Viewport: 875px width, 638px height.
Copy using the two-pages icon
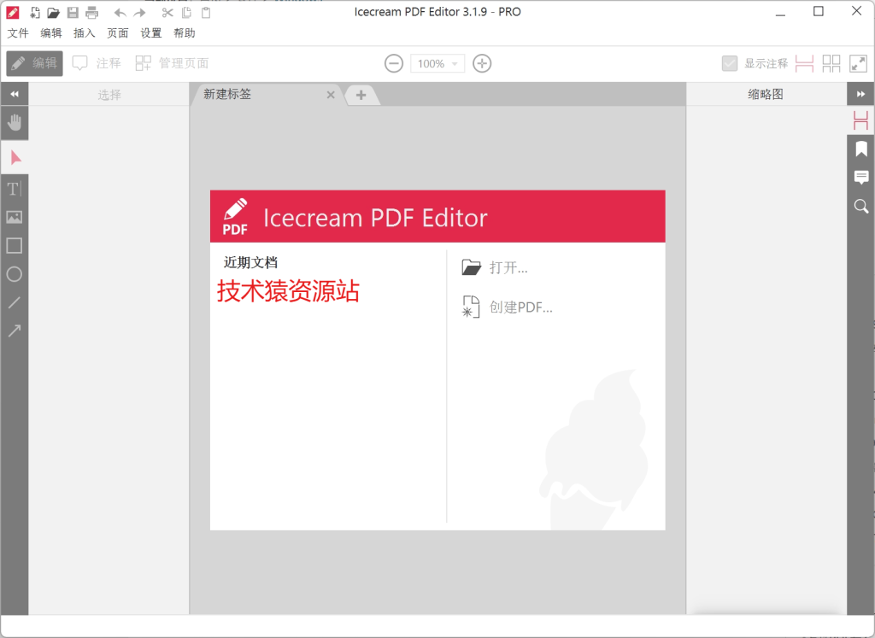[x=187, y=12]
